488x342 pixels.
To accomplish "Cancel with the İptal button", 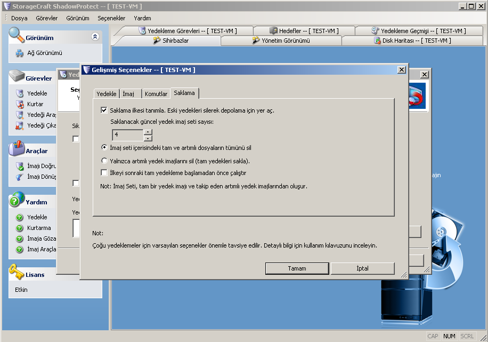I will click(363, 268).
